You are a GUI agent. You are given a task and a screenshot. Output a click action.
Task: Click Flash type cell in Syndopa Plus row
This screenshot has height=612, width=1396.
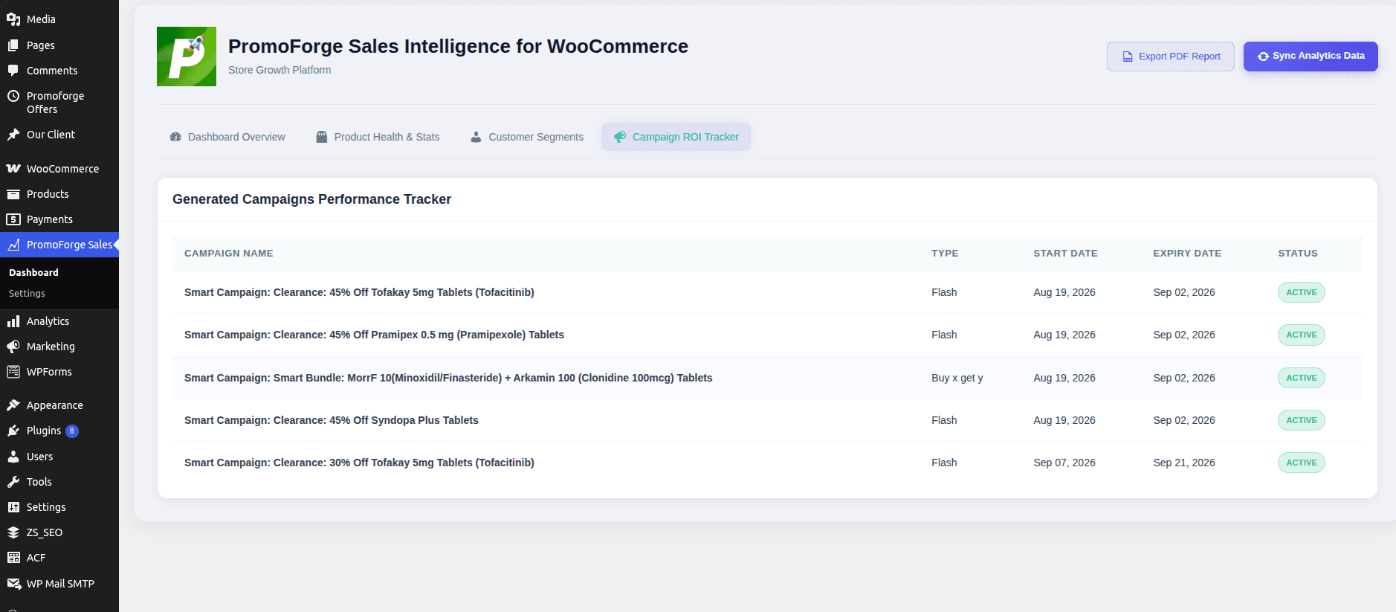(944, 420)
